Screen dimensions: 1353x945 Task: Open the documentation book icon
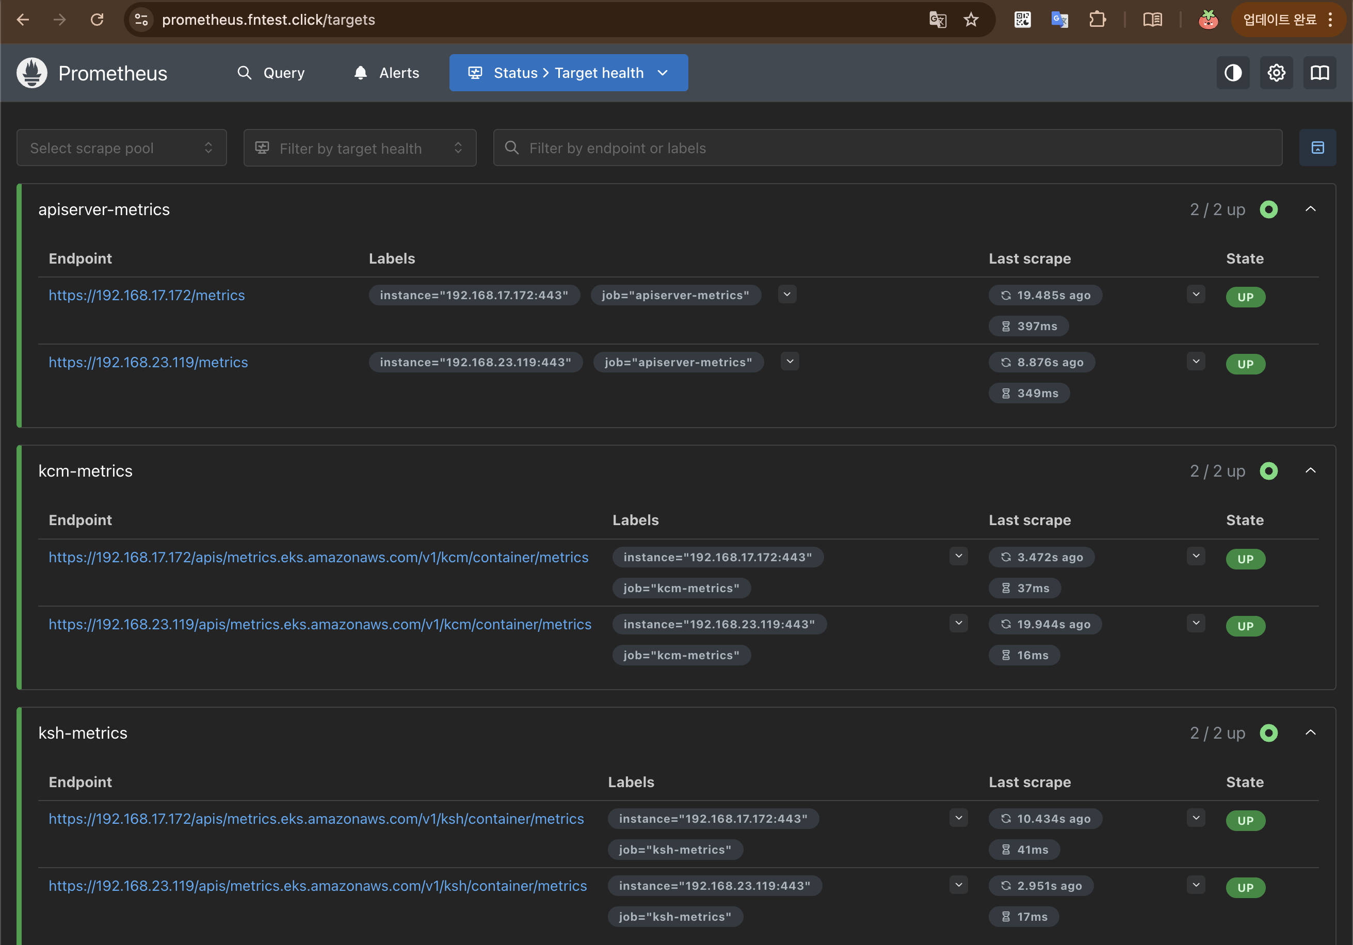[1319, 73]
